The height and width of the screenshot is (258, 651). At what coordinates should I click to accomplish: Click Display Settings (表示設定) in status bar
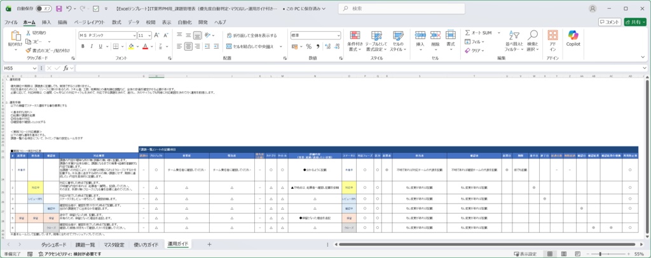525,254
